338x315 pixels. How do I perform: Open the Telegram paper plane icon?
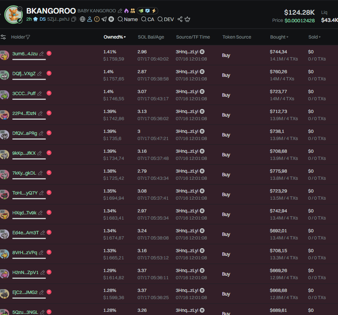tap(104, 19)
